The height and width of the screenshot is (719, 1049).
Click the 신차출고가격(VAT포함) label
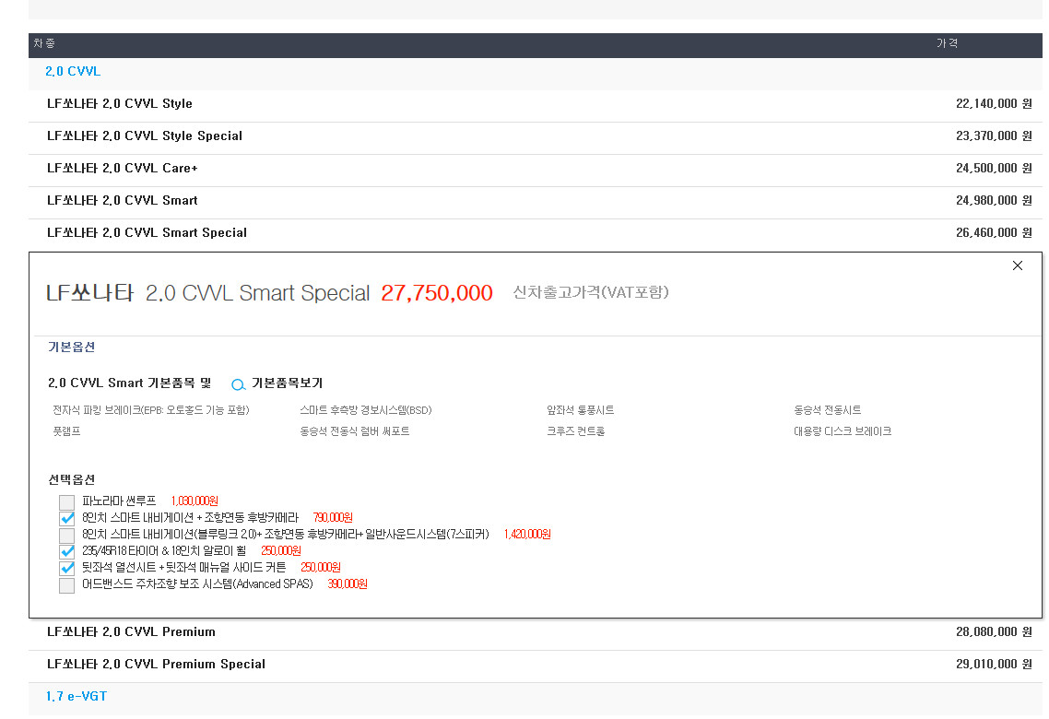point(591,292)
